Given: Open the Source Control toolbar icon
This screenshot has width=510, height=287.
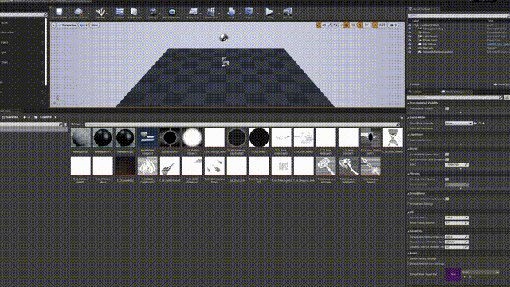Looking at the screenshot, I should [78, 12].
